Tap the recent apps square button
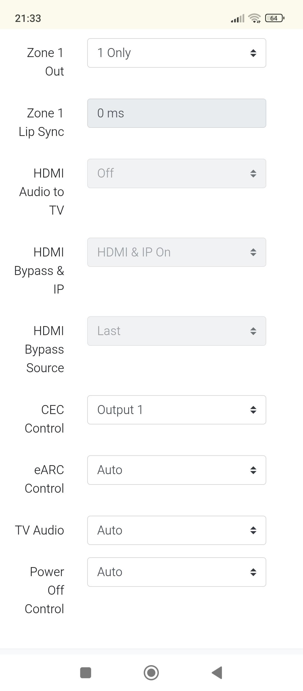 [86, 673]
